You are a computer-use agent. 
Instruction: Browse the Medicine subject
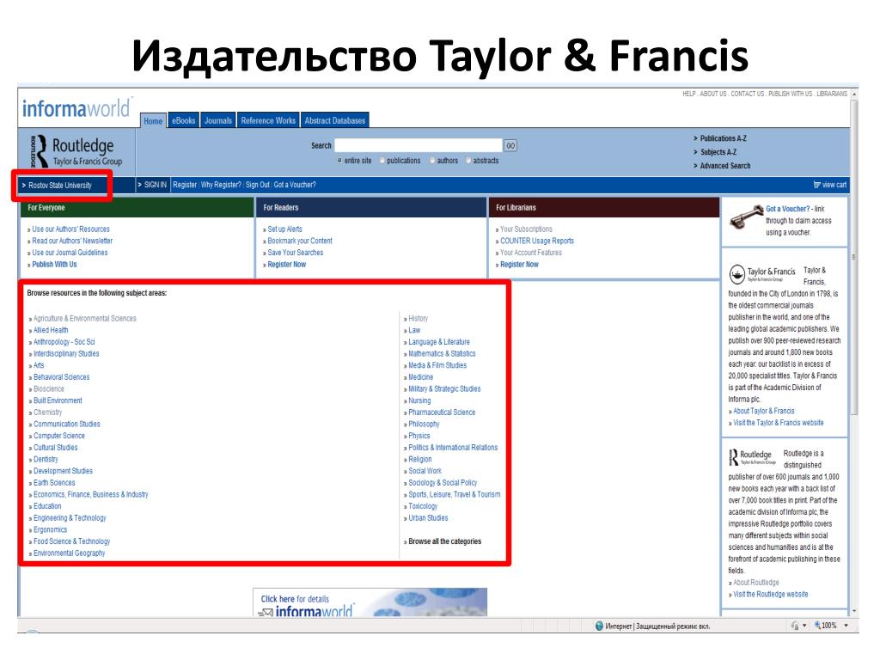[x=420, y=377]
